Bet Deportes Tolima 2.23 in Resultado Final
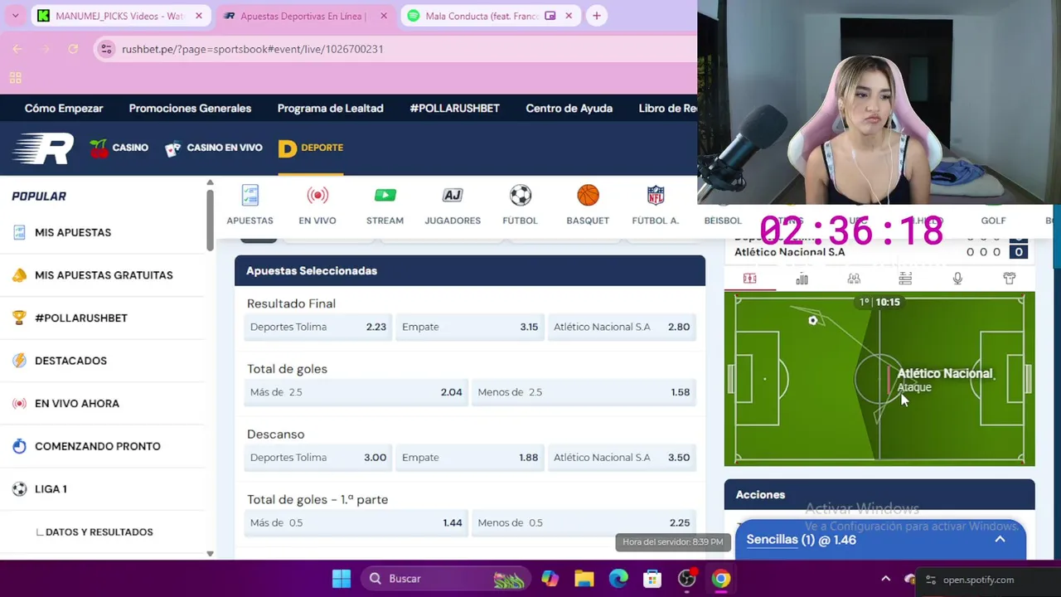The height and width of the screenshot is (597, 1061). [318, 327]
